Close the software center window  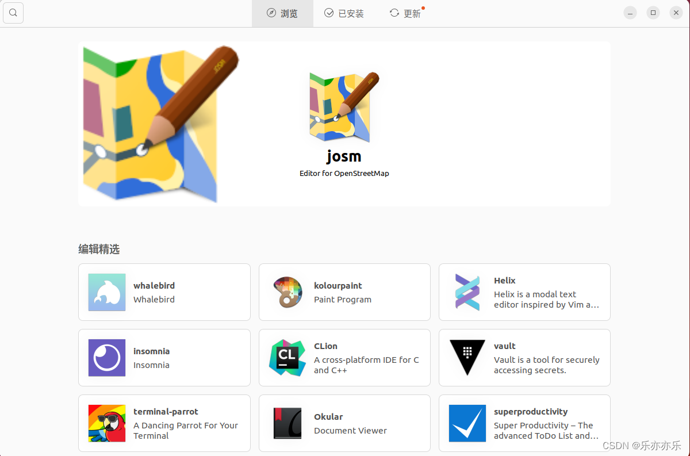click(676, 13)
